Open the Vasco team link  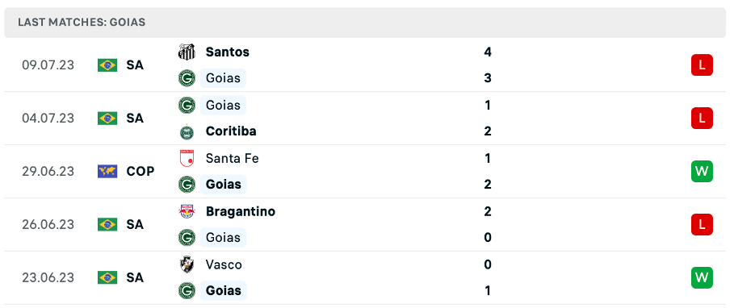(224, 264)
